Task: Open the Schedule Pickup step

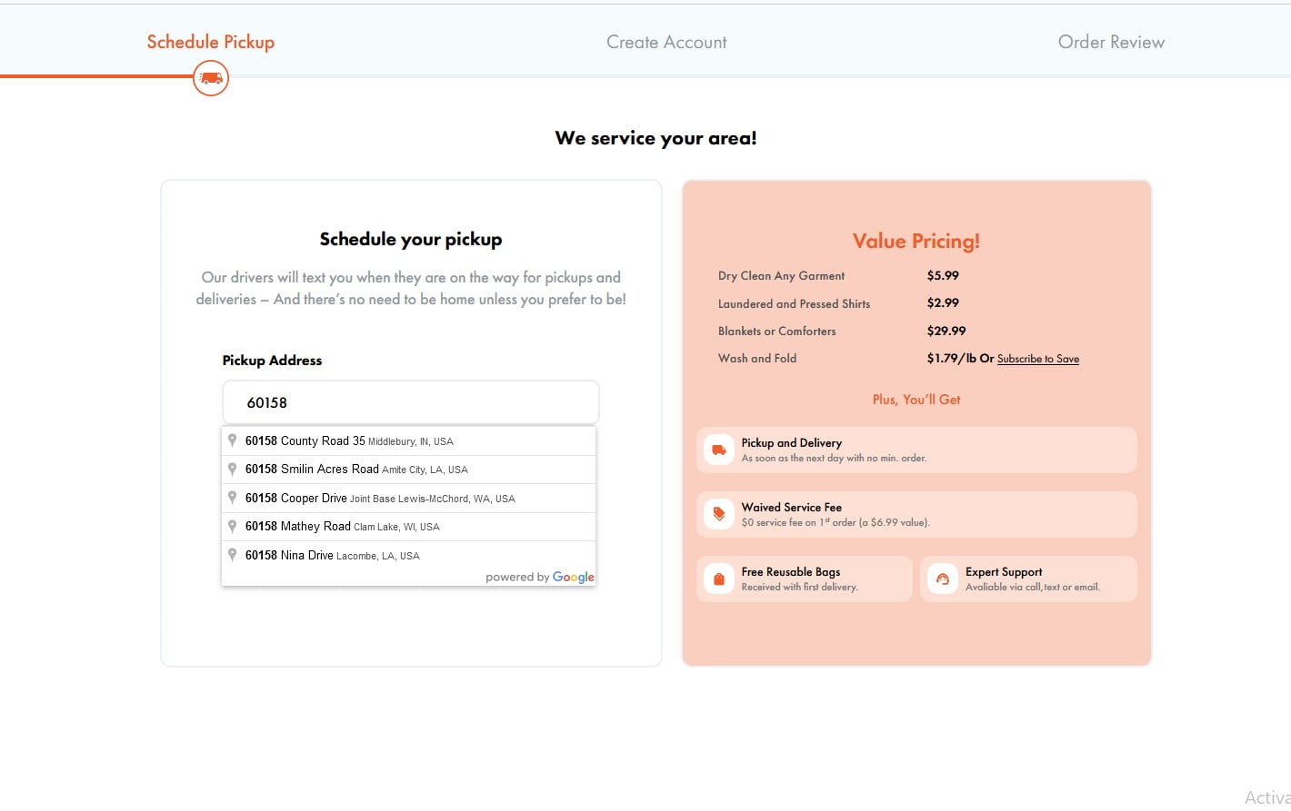Action: tap(211, 42)
